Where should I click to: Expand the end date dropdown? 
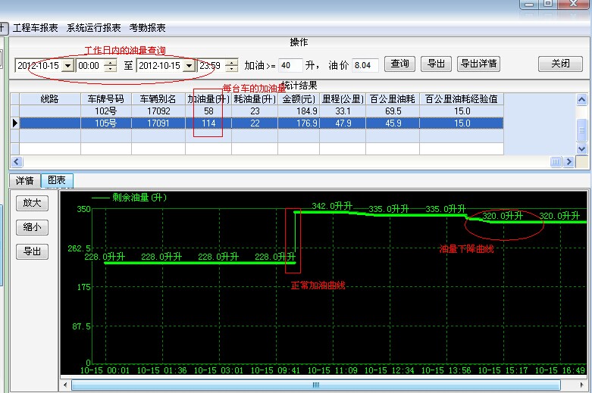(189, 66)
